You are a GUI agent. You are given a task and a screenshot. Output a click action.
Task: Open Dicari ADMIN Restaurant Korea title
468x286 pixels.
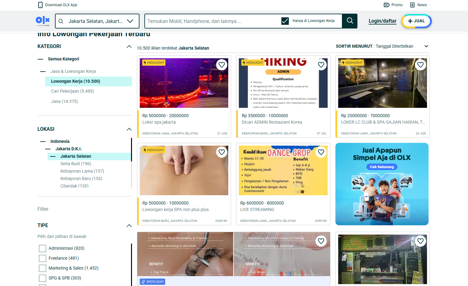[272, 122]
